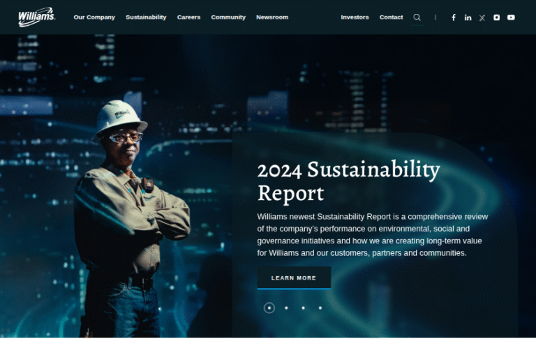536x357 pixels.
Task: Click the Williams logo in header
Action: coord(36,17)
